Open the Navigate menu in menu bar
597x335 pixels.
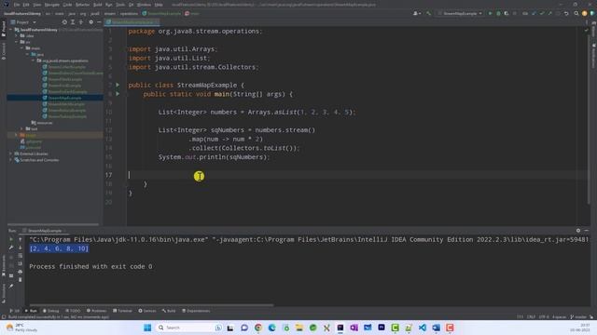pyautogui.click(x=52, y=5)
